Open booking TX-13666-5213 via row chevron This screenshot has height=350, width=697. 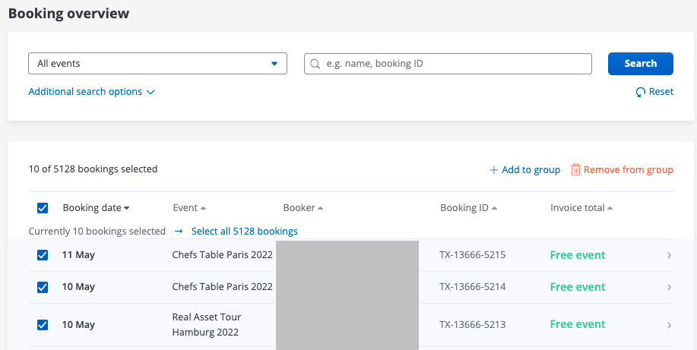(669, 325)
